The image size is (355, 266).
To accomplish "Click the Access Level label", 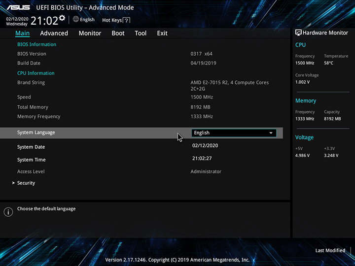I will (31, 171).
